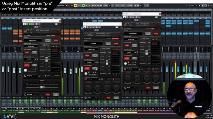Viewport: 213px width, 119px height.
Task: Open Racks dropdown in mixer toolbar
Action: click(x=194, y=6)
